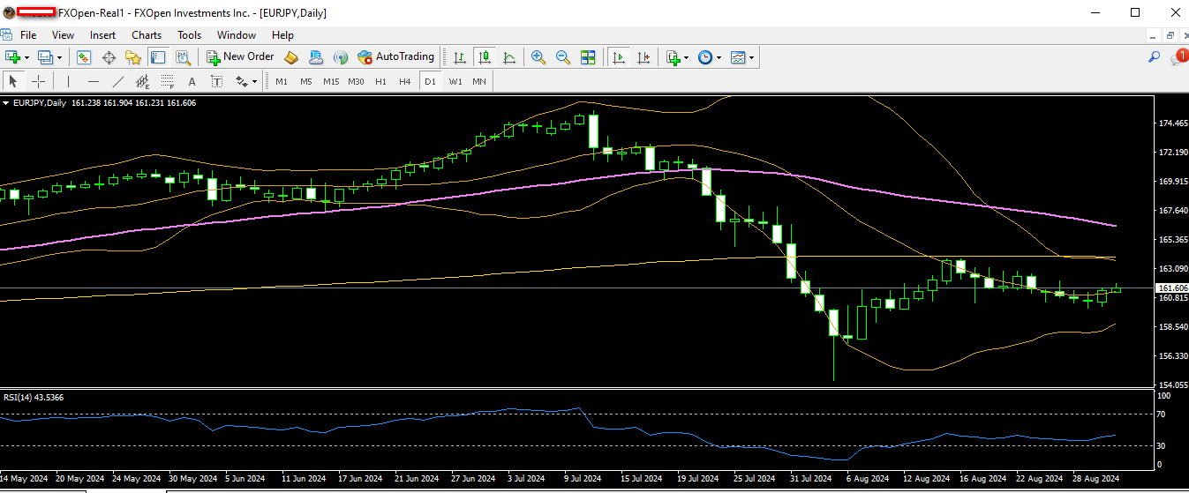Switch to M30 timeframe
The width and height of the screenshot is (1189, 493).
[356, 81]
